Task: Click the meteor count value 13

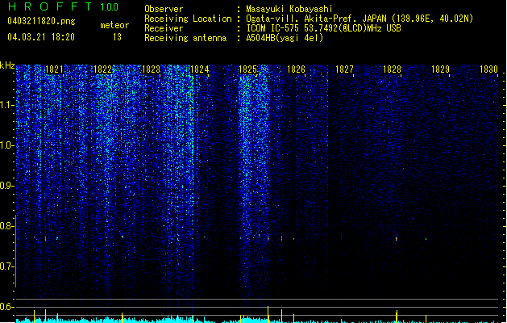Action: [117, 37]
